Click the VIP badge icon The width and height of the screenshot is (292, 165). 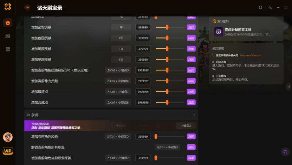point(8,151)
